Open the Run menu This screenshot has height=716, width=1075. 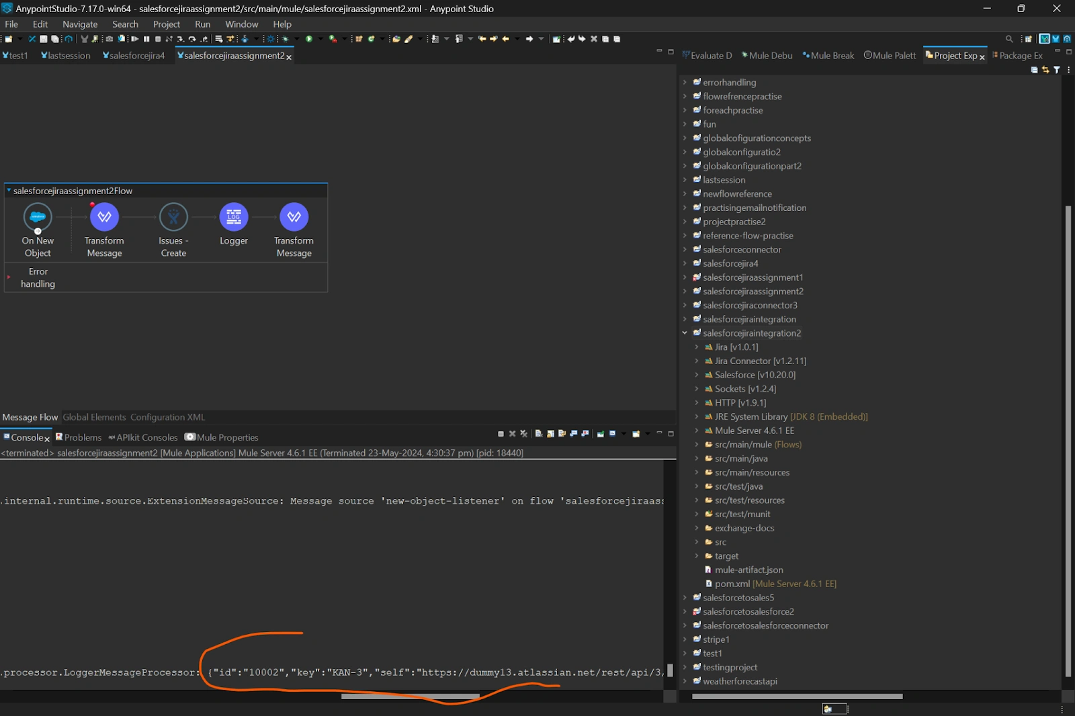pyautogui.click(x=202, y=24)
